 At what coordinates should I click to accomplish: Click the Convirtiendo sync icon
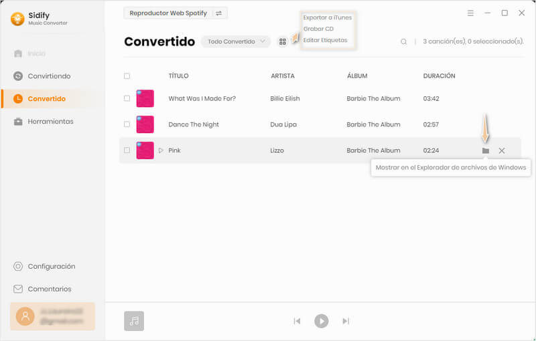point(18,76)
